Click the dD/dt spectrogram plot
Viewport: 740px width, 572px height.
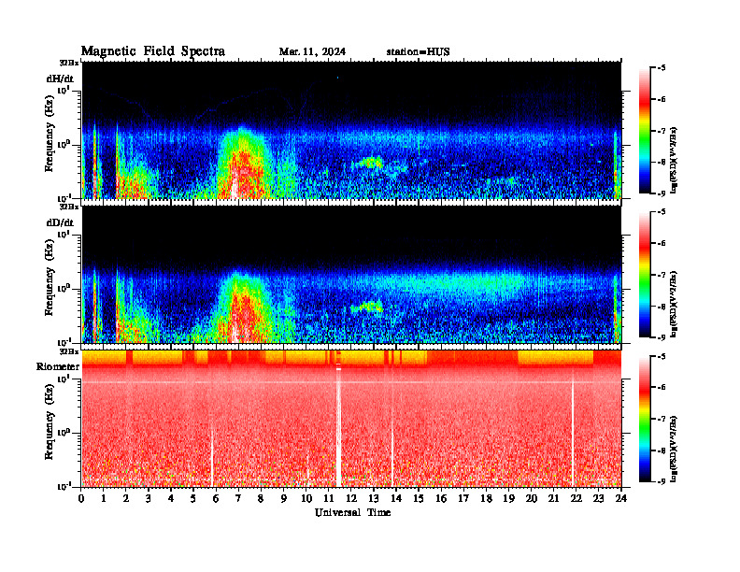pos(351,275)
